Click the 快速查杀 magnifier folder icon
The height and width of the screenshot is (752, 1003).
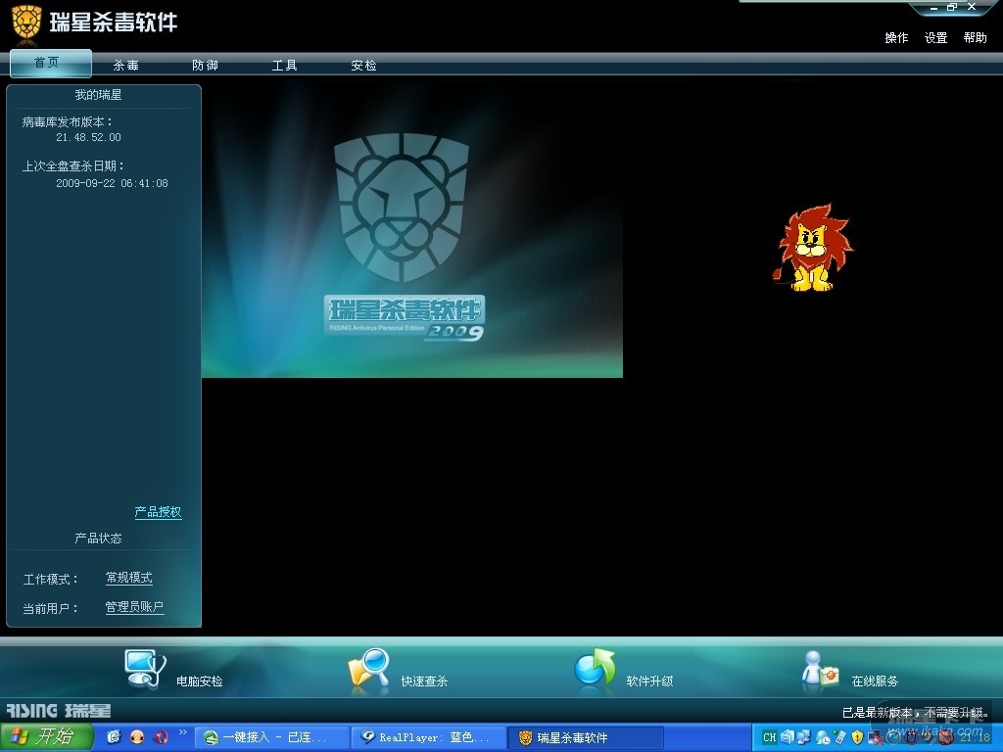[x=369, y=669]
